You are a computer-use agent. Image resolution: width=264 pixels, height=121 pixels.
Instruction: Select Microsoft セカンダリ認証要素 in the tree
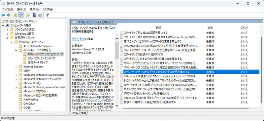pyautogui.click(x=40, y=96)
